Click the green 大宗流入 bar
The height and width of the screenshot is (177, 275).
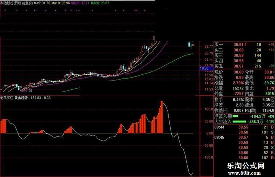tap(239, 121)
